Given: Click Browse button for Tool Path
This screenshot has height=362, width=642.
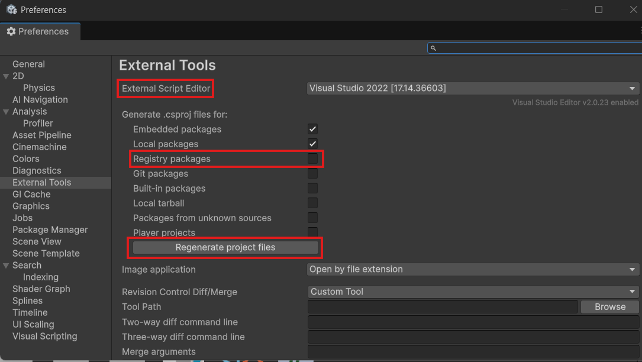Looking at the screenshot, I should (610, 307).
